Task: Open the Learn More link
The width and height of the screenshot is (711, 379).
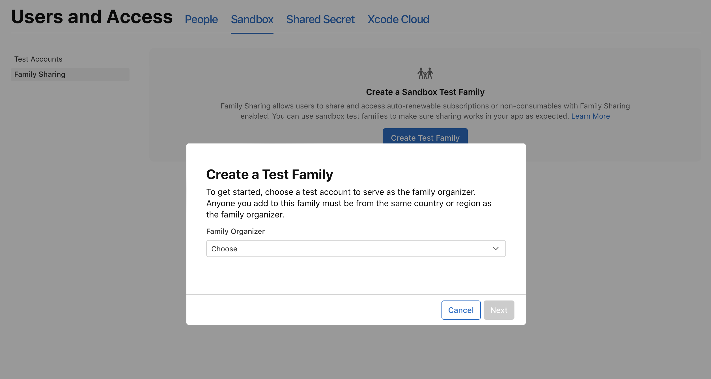Action: click(x=590, y=116)
